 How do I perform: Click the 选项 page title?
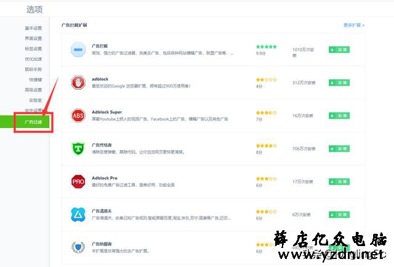[x=34, y=10]
